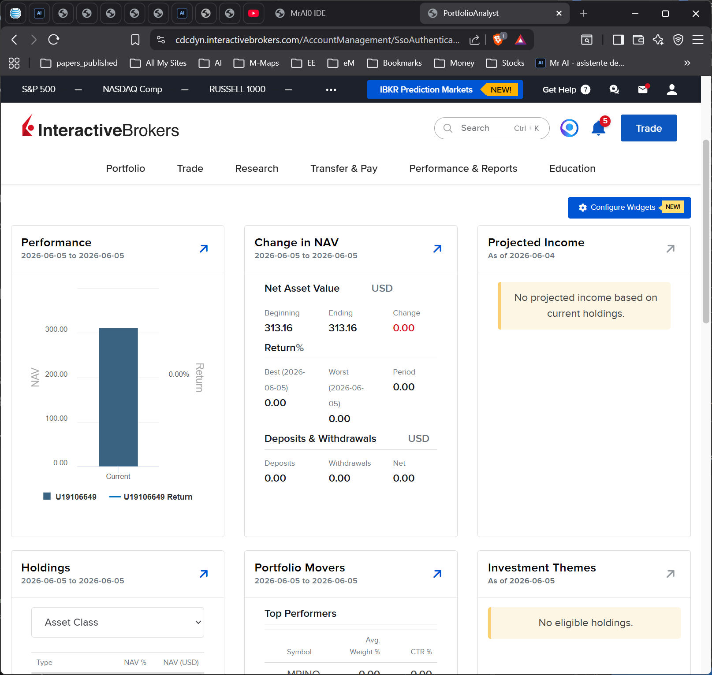This screenshot has height=675, width=712.
Task: Open the Brave Wallet icon
Action: pyautogui.click(x=638, y=40)
